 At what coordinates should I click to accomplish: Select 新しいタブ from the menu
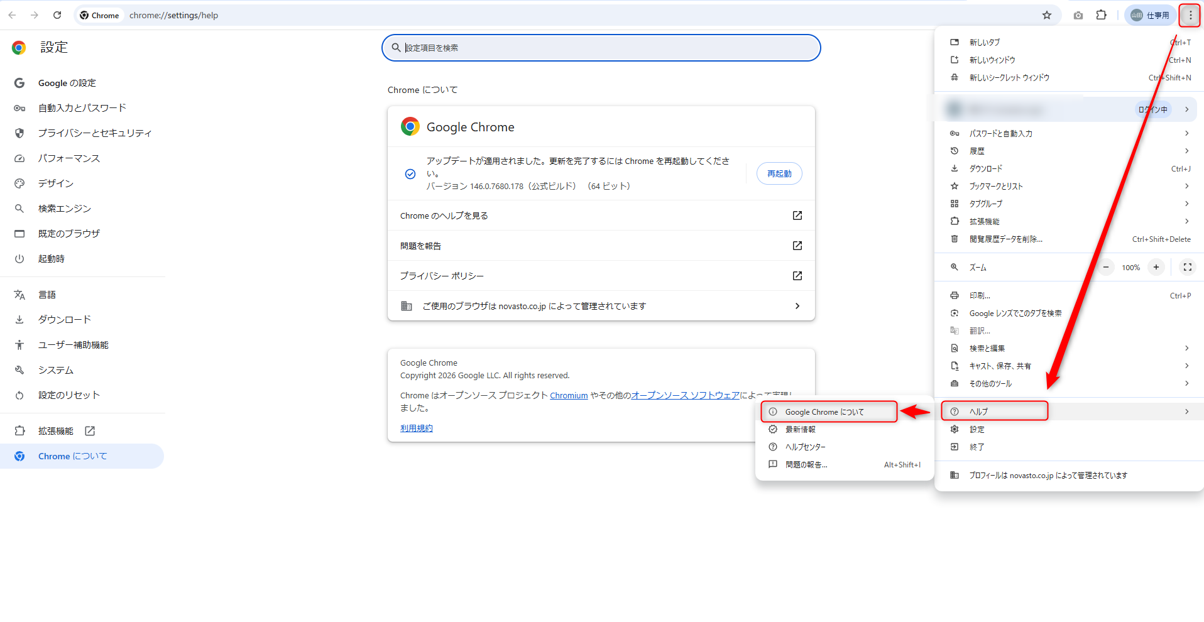click(x=1069, y=42)
